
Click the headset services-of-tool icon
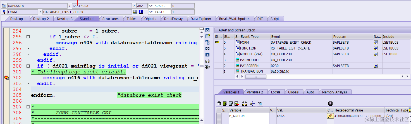point(207,61)
